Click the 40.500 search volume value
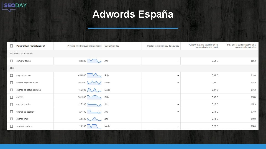Image resolution: width=266 pixels, height=149 pixels. coord(83,119)
